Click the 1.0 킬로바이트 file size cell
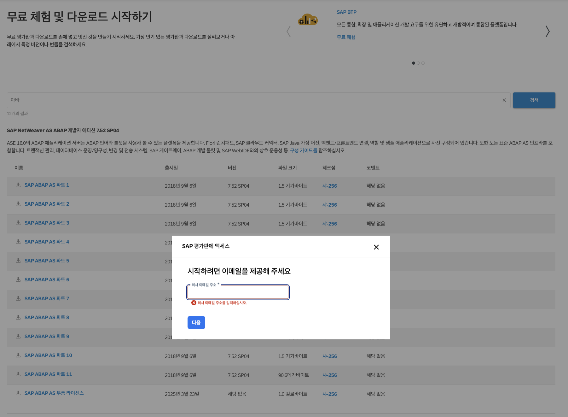The height and width of the screenshot is (417, 568). tap(293, 394)
